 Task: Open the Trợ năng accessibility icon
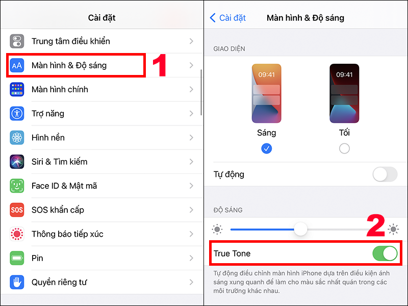pyautogui.click(x=17, y=113)
